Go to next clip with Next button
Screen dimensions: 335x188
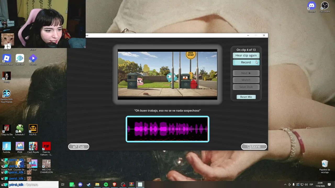pyautogui.click(x=246, y=73)
